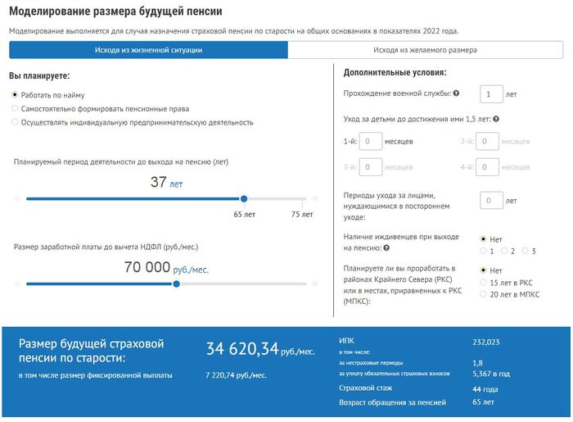This screenshot has width=573, height=422.
Task: Select '15 лет в РКС' option
Action: coord(483,283)
